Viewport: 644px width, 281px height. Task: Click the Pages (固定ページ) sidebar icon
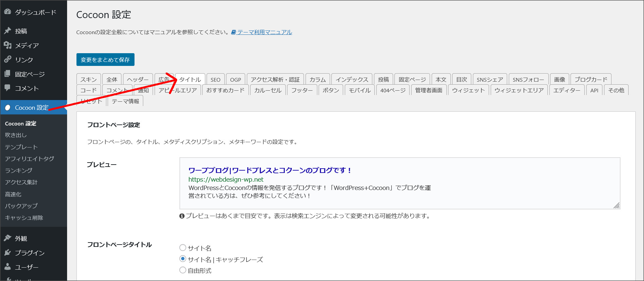coord(7,74)
